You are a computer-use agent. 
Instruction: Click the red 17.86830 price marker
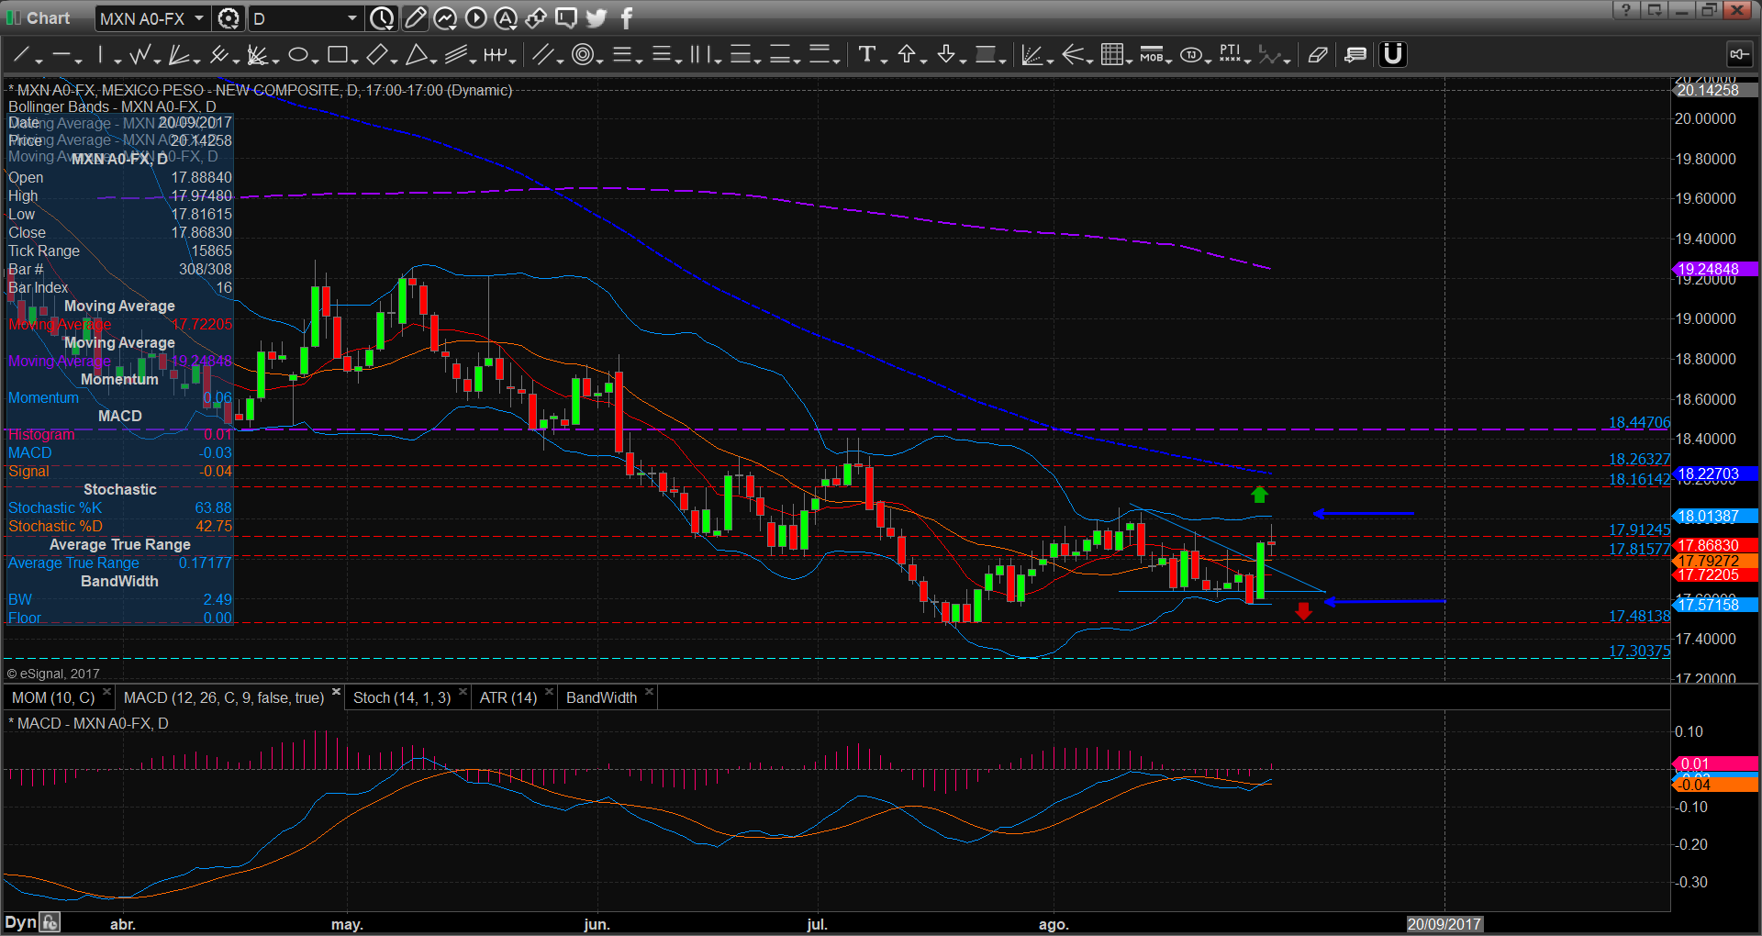pos(1714,545)
